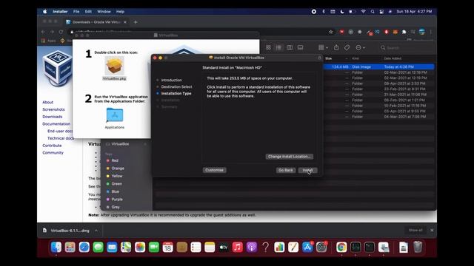Select the Downloads – Oracle VM VirtualBox tab

[x=96, y=22]
